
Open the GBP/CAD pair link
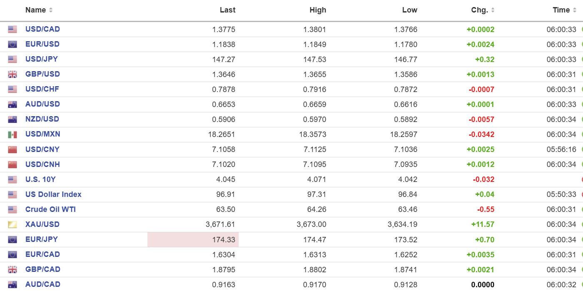(x=43, y=269)
